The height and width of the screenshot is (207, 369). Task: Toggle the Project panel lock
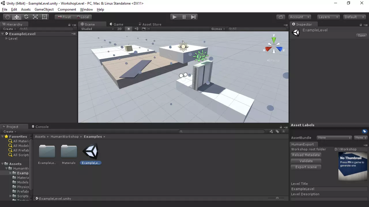[281, 127]
